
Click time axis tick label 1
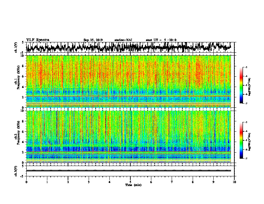[47, 182]
